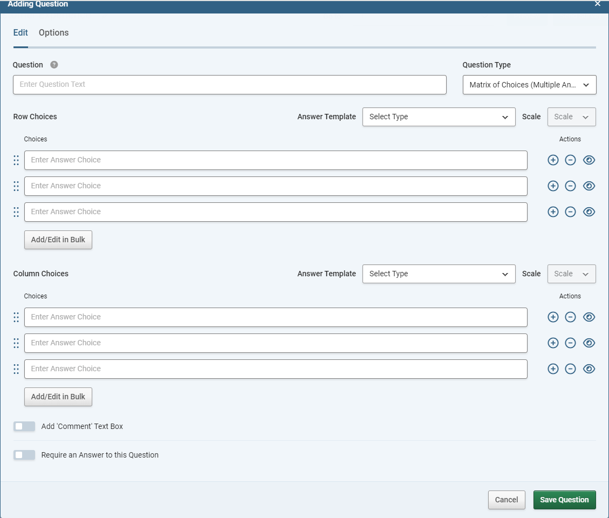Grab drag handle of second Row Choice
609x518 pixels.
click(x=16, y=186)
